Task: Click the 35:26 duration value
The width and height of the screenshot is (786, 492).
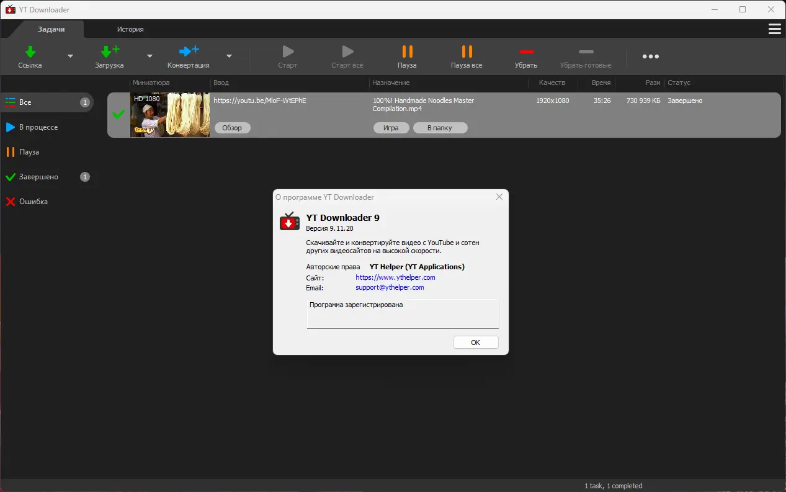Action: coord(602,101)
